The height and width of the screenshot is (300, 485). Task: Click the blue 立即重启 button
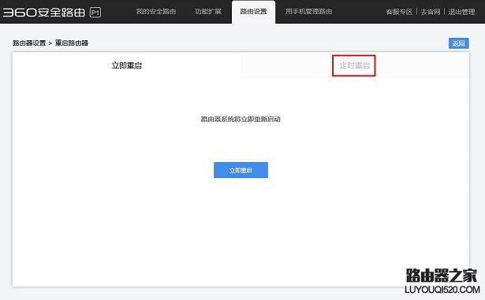[x=241, y=170]
